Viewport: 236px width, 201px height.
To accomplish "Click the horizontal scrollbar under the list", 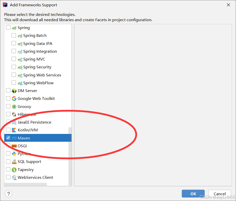I will 26,184.
